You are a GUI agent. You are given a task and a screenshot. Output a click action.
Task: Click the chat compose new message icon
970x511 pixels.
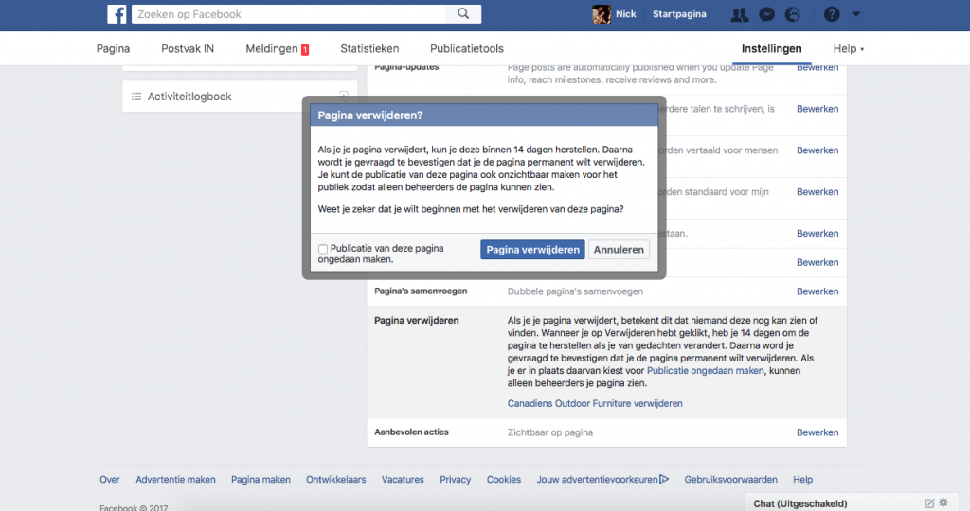929,503
